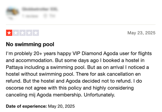The image size is (162, 112).
Task: Click the blurred location pin icon
Action: (45, 16)
